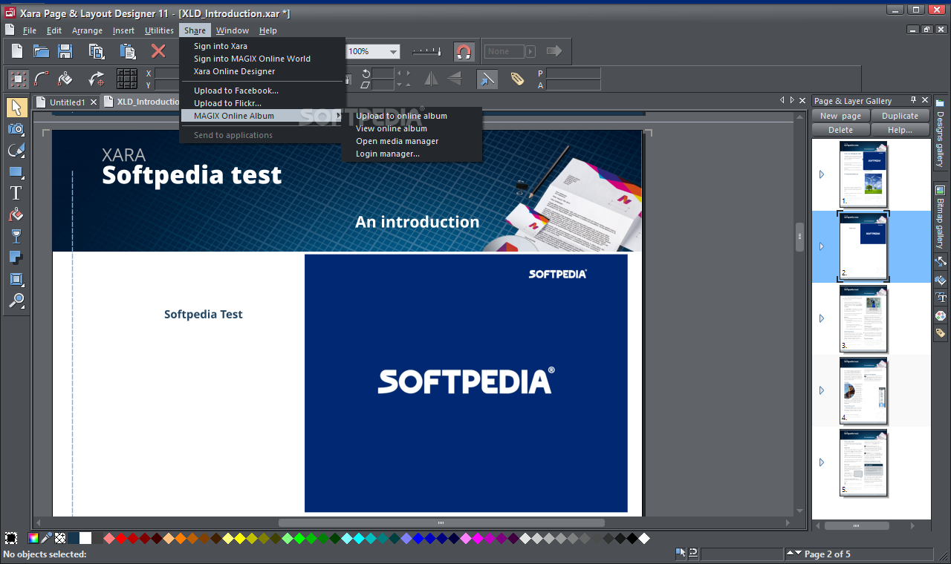Pick the eyedropper color picker icon
951x564 pixels.
point(46,538)
